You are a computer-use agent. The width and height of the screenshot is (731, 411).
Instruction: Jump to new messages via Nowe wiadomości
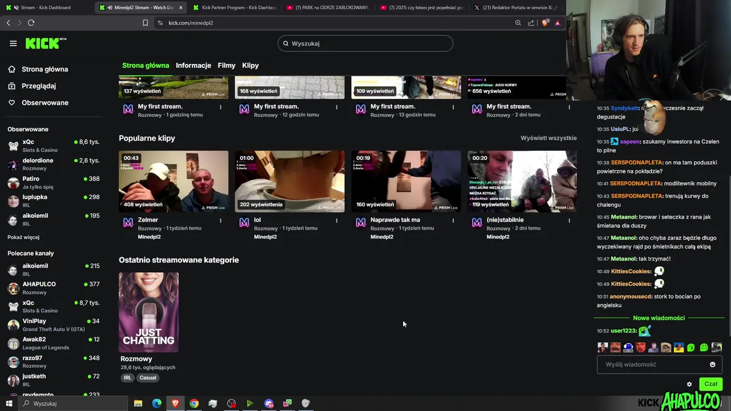[x=658, y=318]
